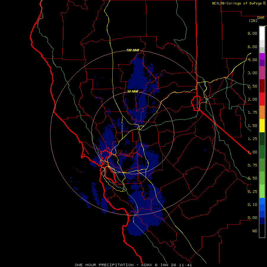Click the 11:41 timestamp
The width and height of the screenshot is (267, 267).
185,265
